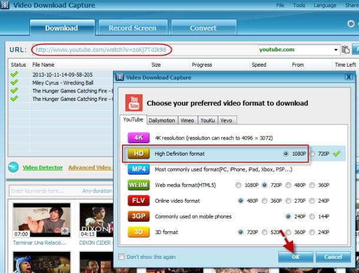Viewport: 359px width, 273px height.
Task: Click the URL input field
Action: coord(144,50)
